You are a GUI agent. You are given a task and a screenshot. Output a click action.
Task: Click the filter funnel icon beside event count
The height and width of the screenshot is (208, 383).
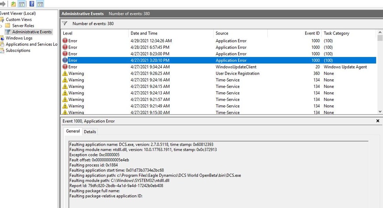[x=65, y=23]
